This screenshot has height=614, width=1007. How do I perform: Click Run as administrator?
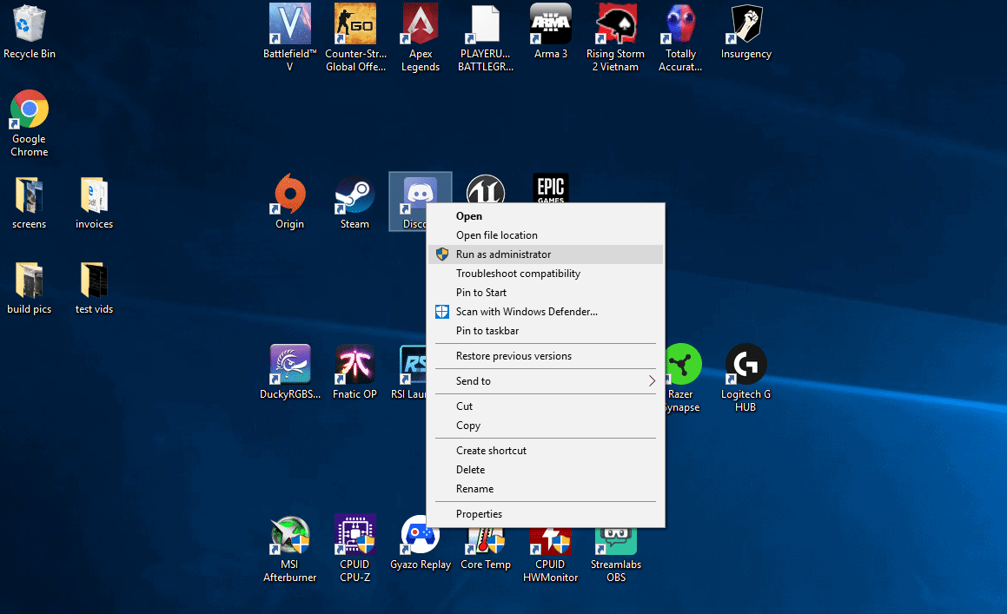click(546, 254)
